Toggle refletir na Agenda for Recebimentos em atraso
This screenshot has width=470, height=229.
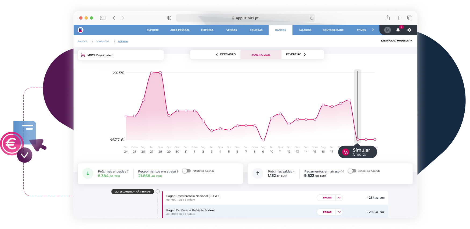186,171
